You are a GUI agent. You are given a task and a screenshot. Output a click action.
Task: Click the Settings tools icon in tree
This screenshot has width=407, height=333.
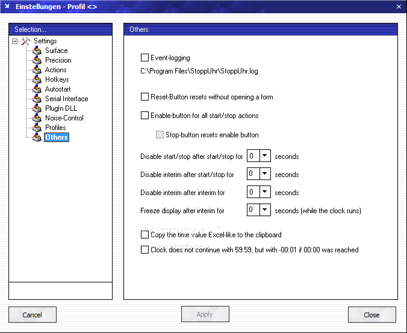click(26, 41)
